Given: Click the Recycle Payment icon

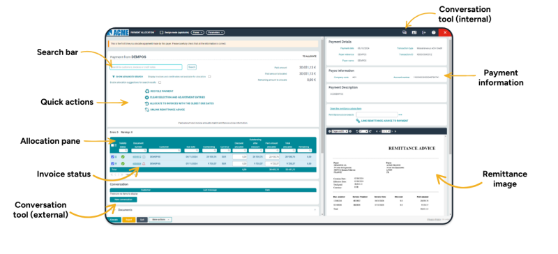Looking at the screenshot, I should [147, 91].
